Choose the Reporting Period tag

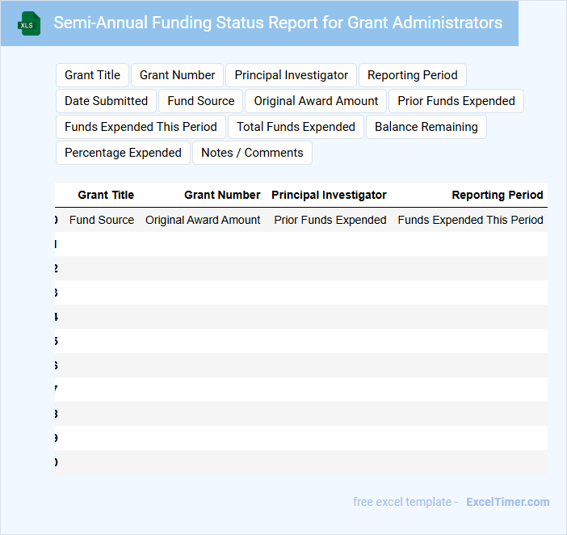[412, 75]
